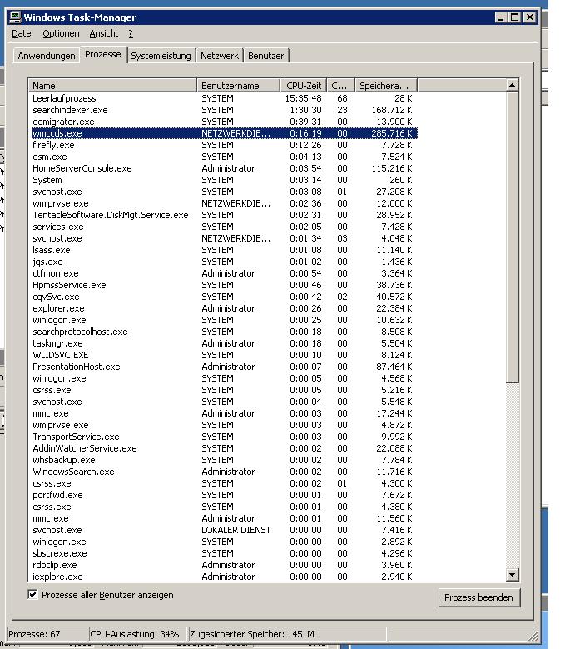Screen dimensions: 570x649
Task: Click Zugesicherter Speicher: 1451M status
Action: tap(252, 634)
